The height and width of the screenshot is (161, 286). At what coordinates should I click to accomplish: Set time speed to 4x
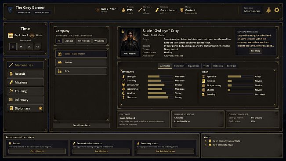37,47
